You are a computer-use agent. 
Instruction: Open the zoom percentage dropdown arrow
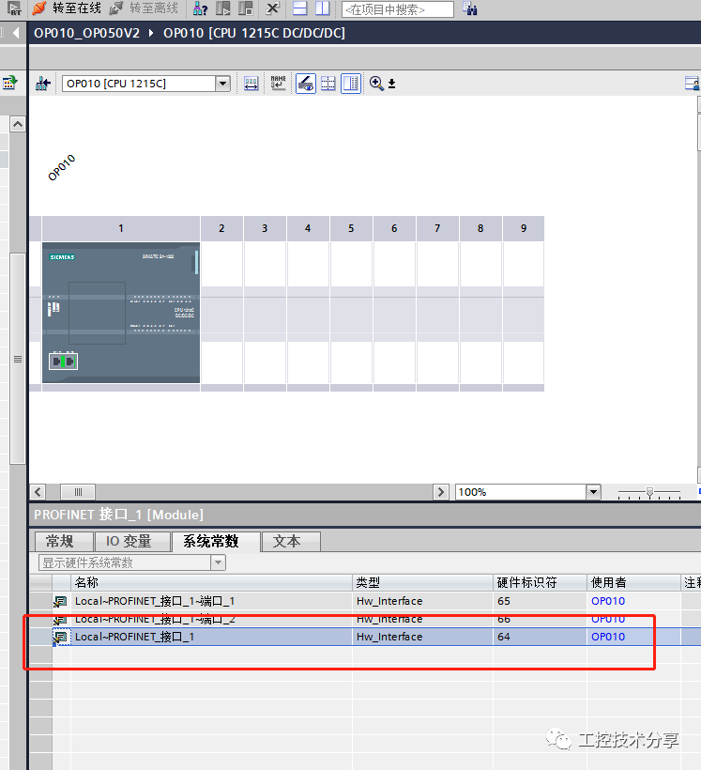pos(593,492)
